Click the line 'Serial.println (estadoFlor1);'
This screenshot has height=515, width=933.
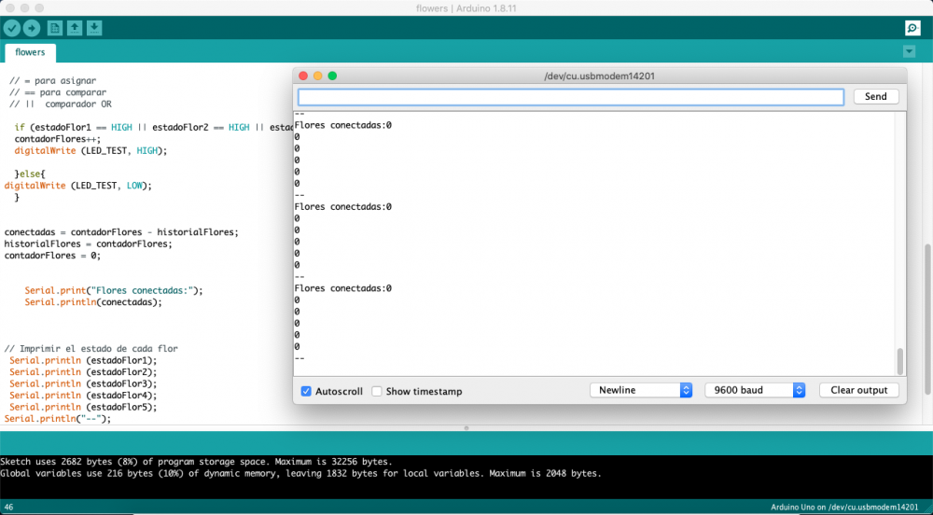click(x=83, y=360)
